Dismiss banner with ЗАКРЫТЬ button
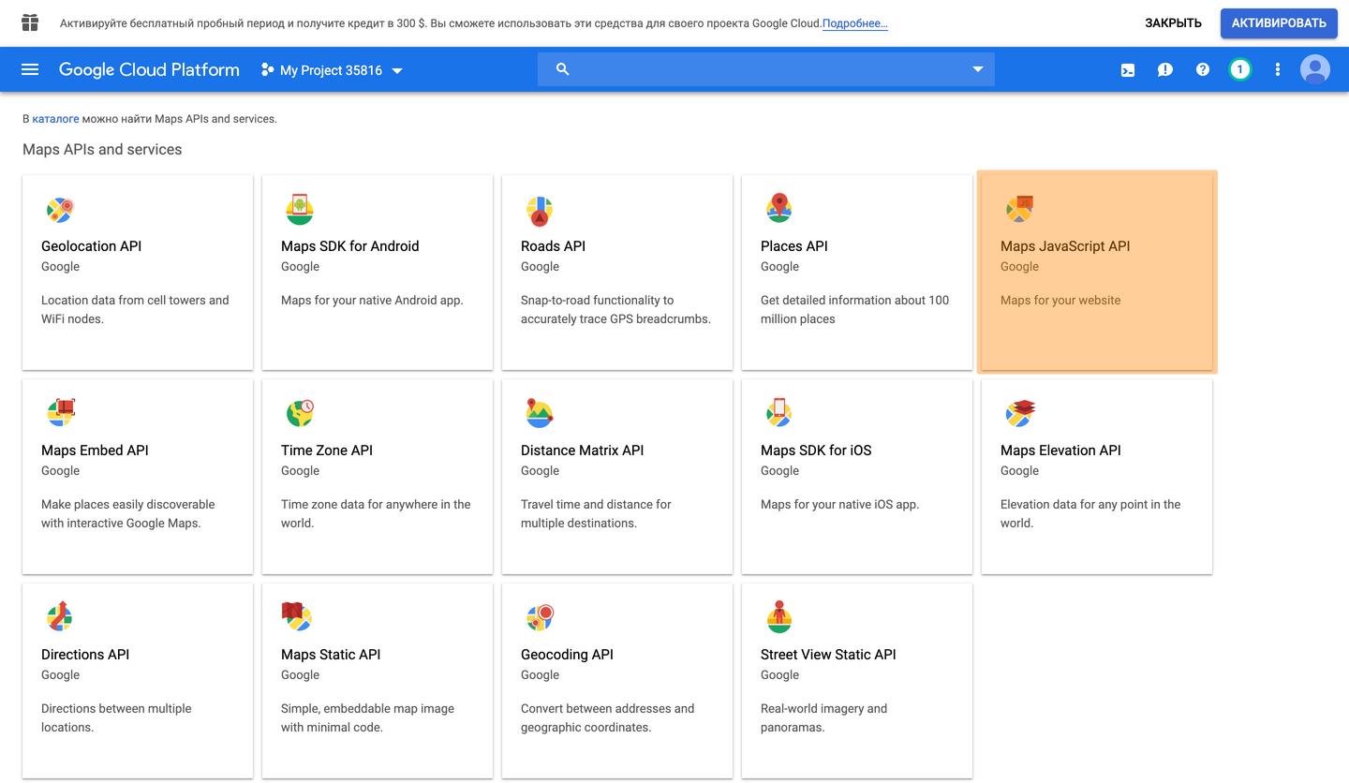 point(1173,23)
